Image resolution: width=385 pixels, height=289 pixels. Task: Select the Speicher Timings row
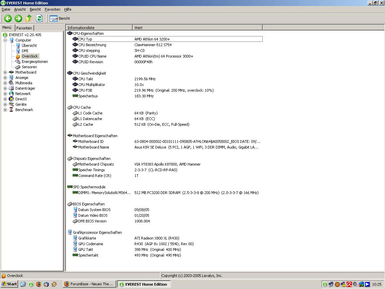(x=167, y=170)
